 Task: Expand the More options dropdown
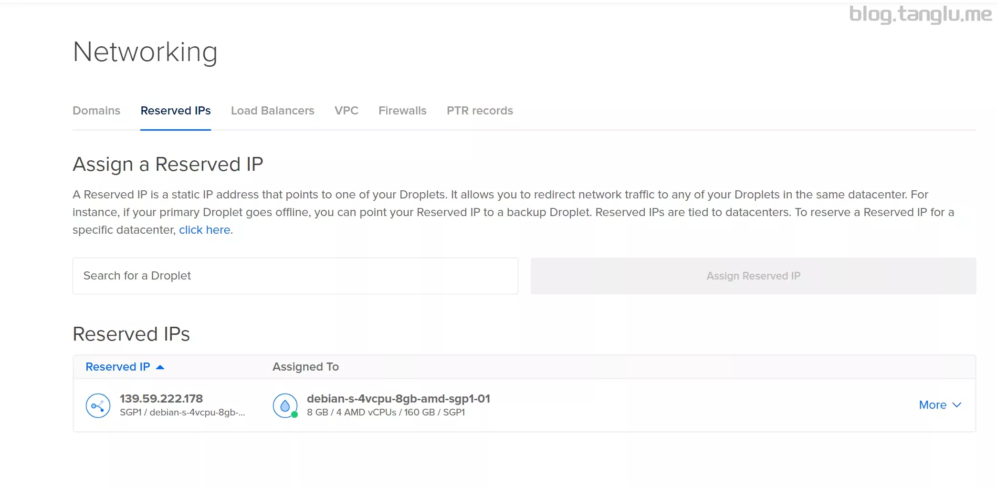(x=933, y=404)
